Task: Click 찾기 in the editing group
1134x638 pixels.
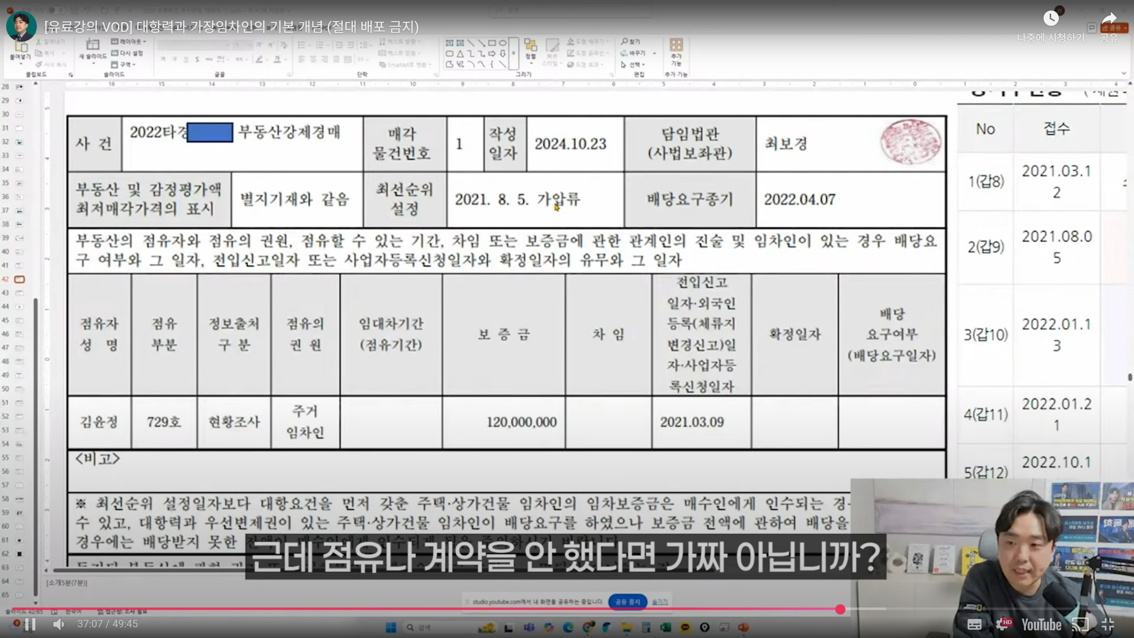Action: tap(631, 42)
